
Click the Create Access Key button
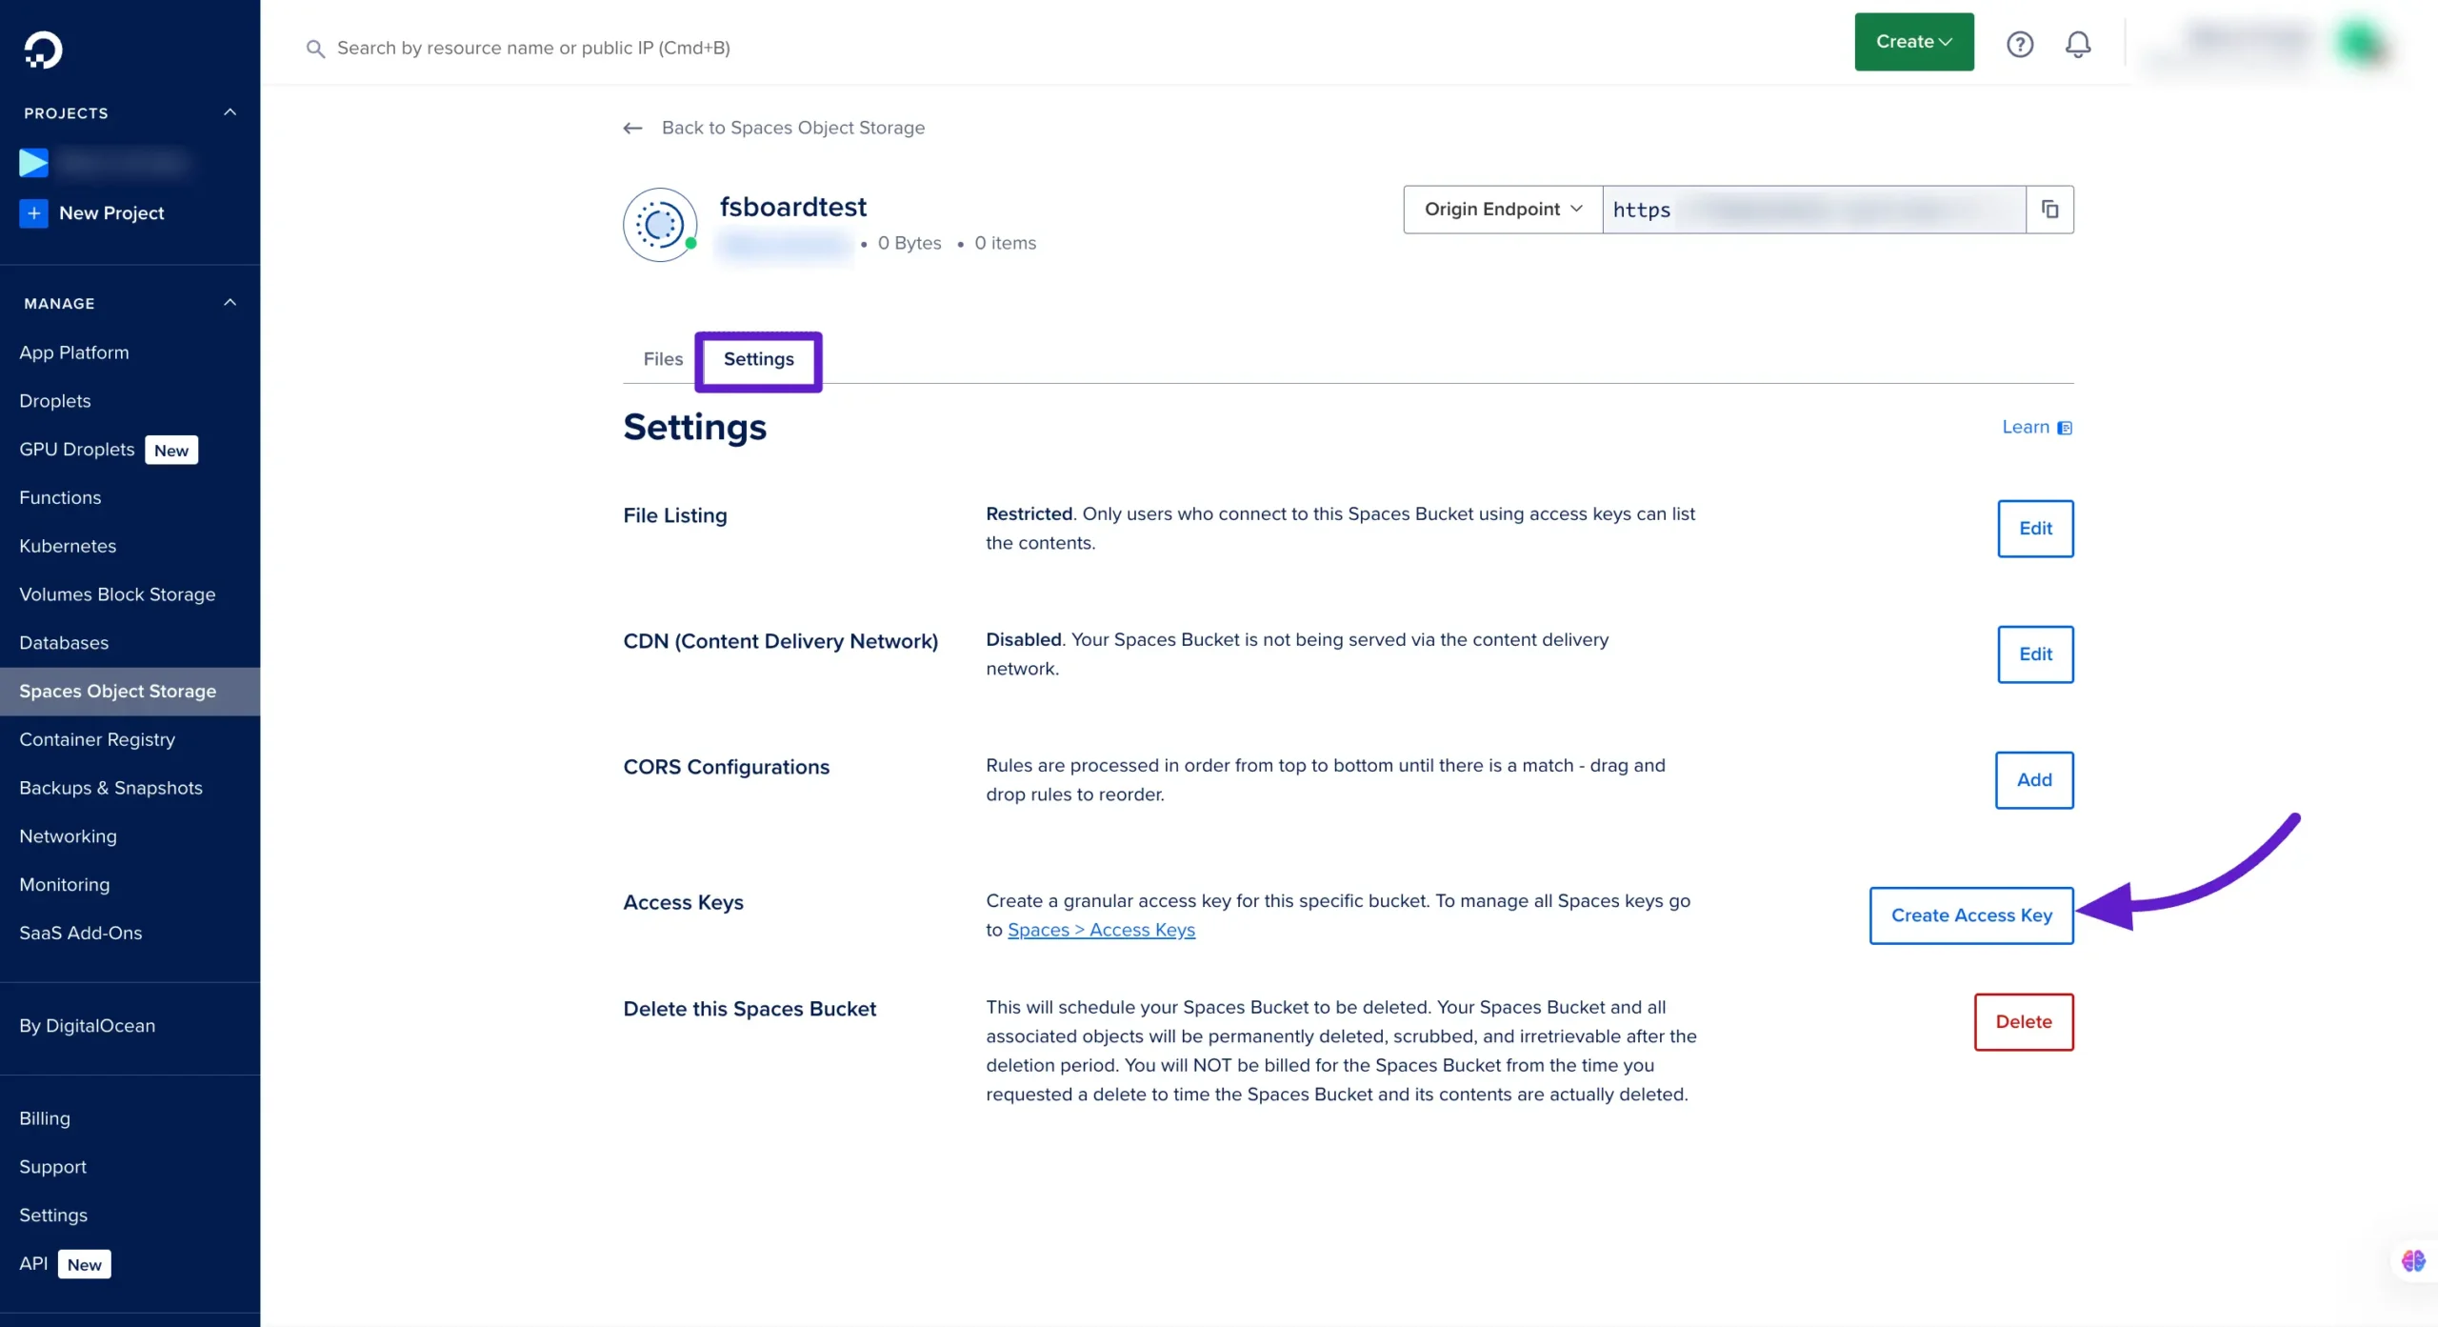(x=1971, y=915)
